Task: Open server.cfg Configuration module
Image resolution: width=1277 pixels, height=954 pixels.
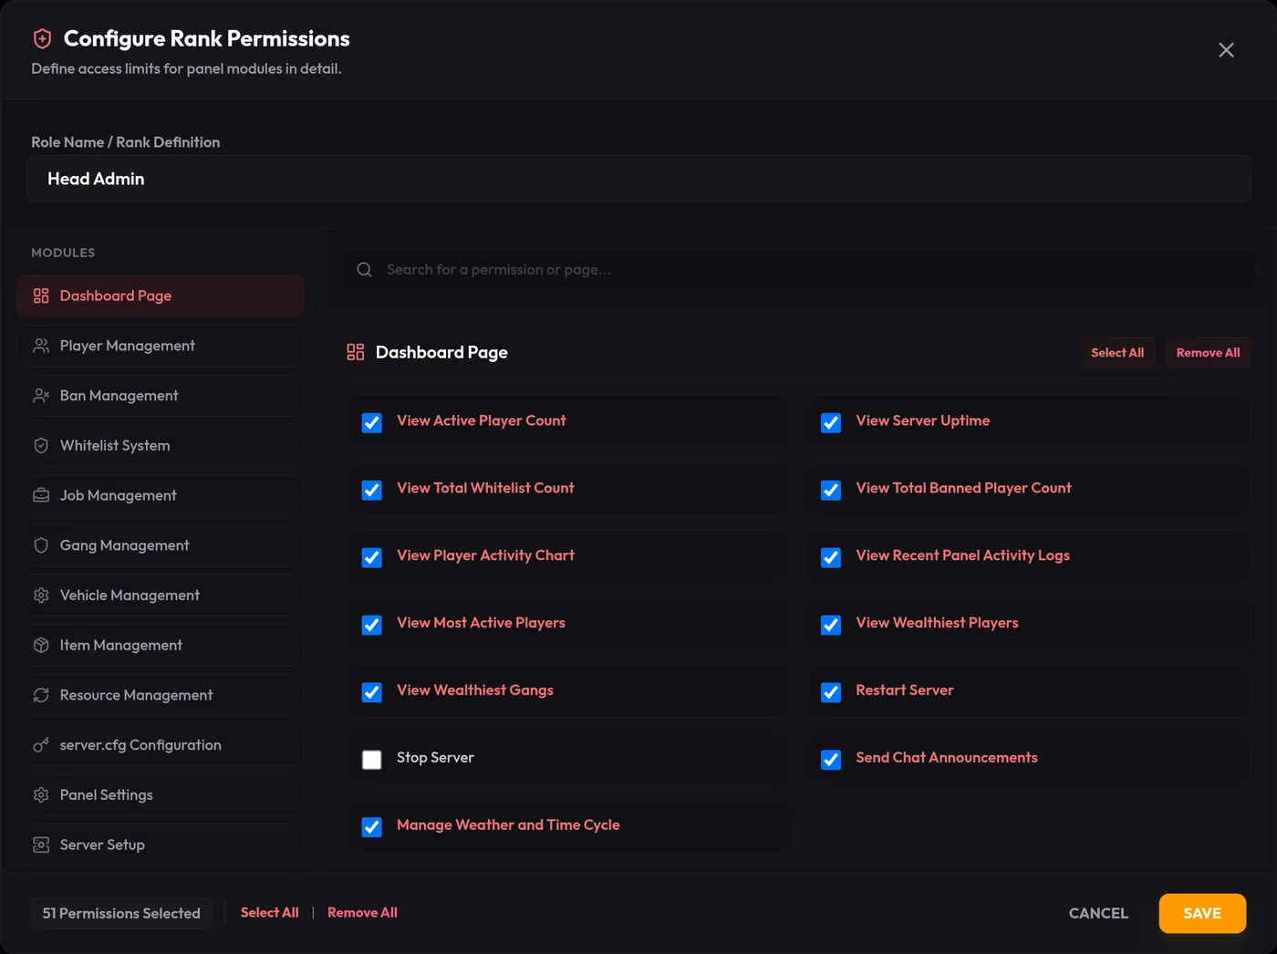Action: 161,745
